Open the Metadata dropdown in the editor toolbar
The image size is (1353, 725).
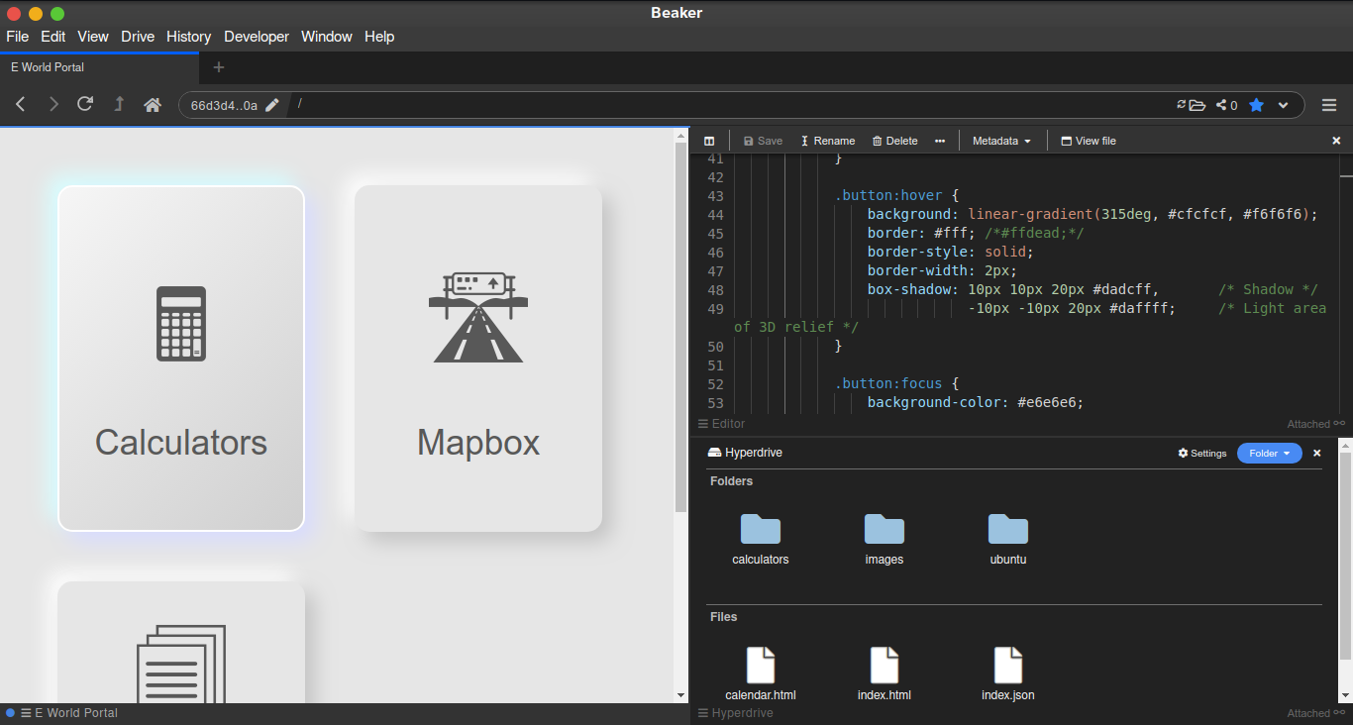(x=1000, y=140)
